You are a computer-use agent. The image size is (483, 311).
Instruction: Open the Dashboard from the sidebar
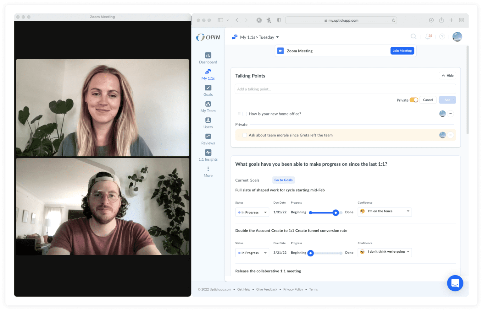pos(208,58)
